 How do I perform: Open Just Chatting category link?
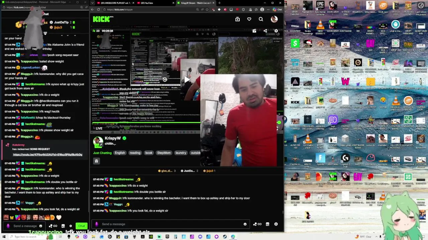point(102,153)
